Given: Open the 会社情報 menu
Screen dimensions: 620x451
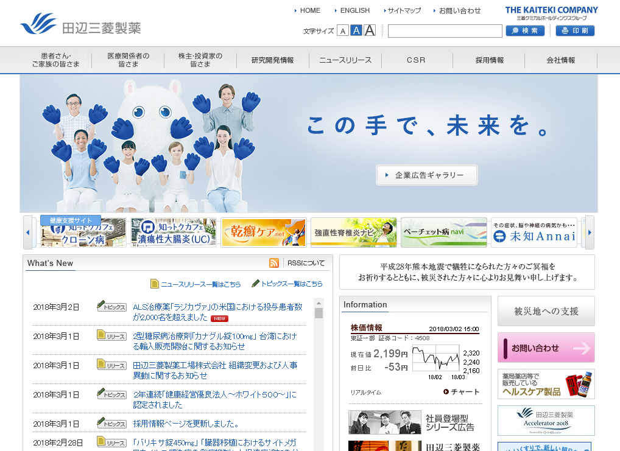Looking at the screenshot, I should [561, 60].
